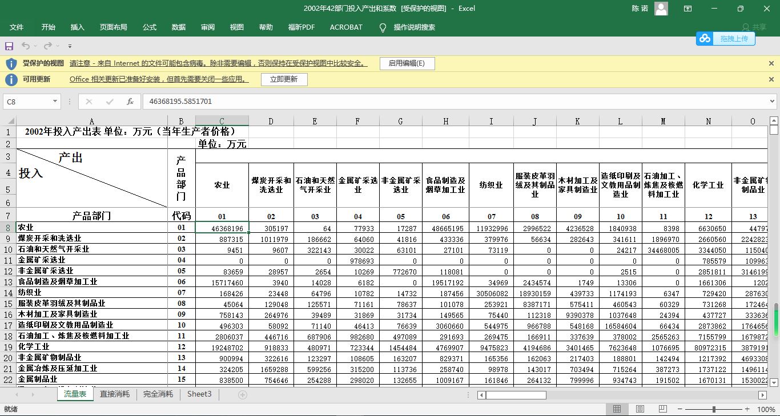Switch to Page Layout view
Viewport: 780px width, 416px height.
point(640,409)
